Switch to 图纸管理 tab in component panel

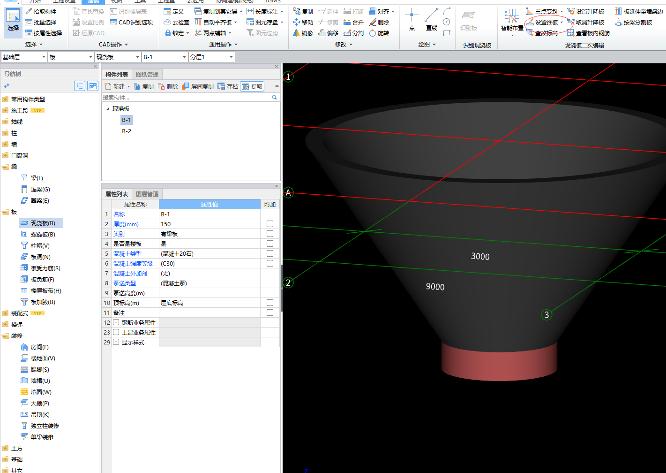147,74
